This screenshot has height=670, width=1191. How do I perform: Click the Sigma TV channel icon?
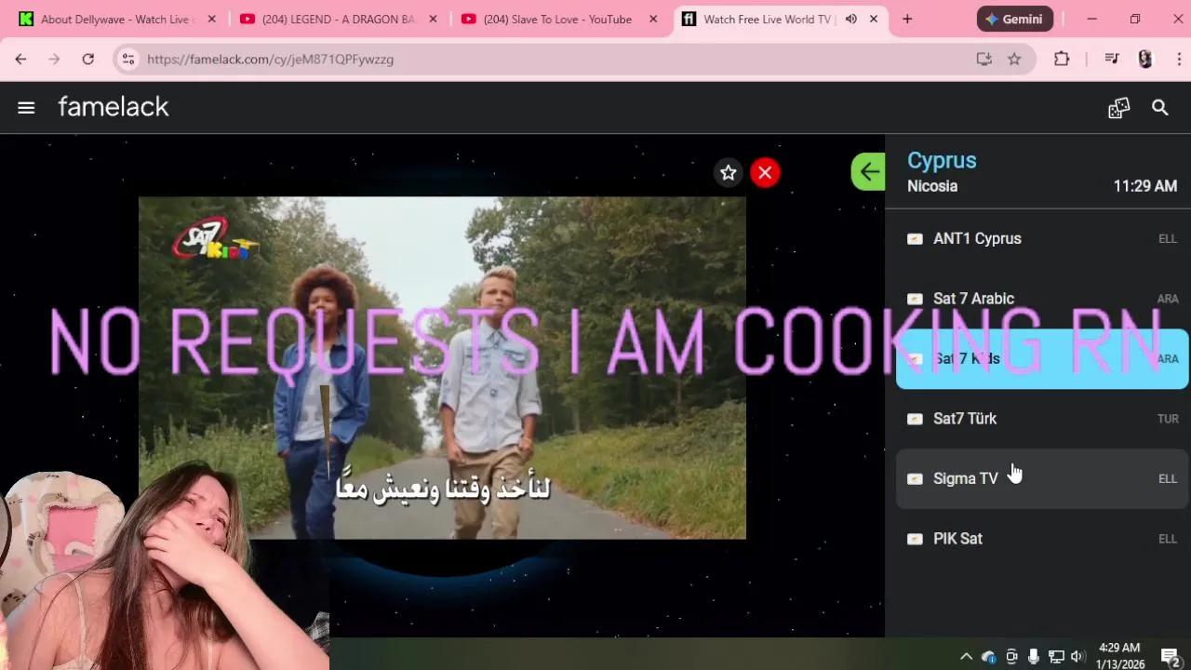tap(915, 478)
